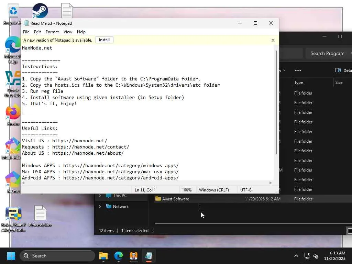Open the network status tray icon
The image size is (352, 264).
[x=307, y=256]
